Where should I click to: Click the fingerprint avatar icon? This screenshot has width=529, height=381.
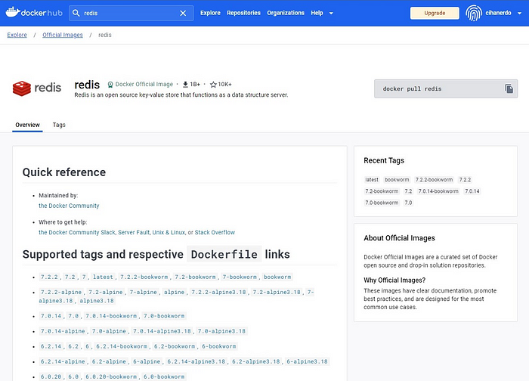[x=474, y=13]
